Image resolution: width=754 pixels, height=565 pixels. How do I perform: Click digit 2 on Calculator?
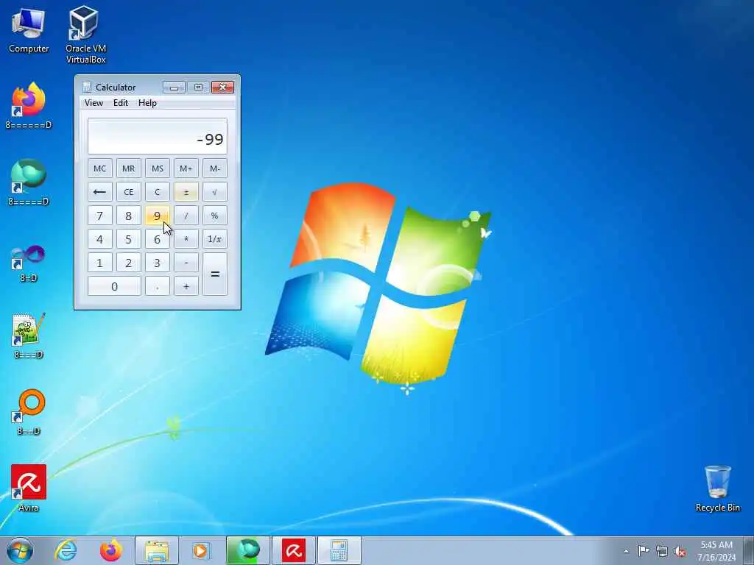pos(128,263)
